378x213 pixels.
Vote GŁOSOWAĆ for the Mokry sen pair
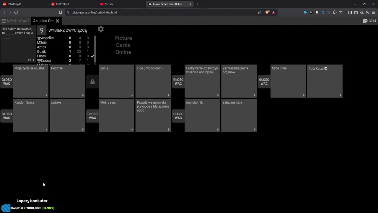click(92, 116)
